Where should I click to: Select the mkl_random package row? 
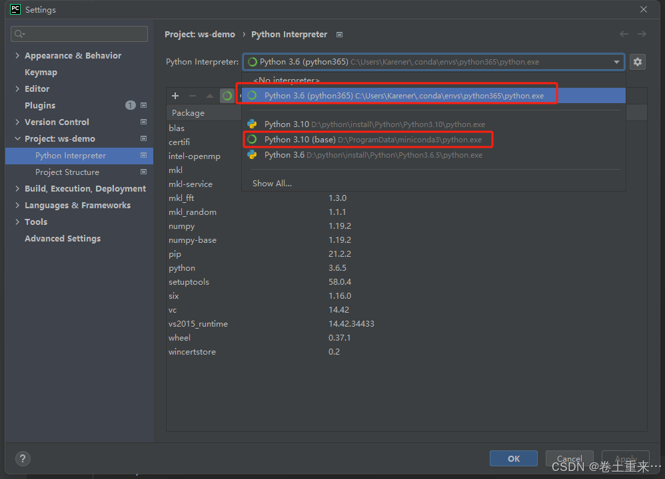(x=406, y=212)
